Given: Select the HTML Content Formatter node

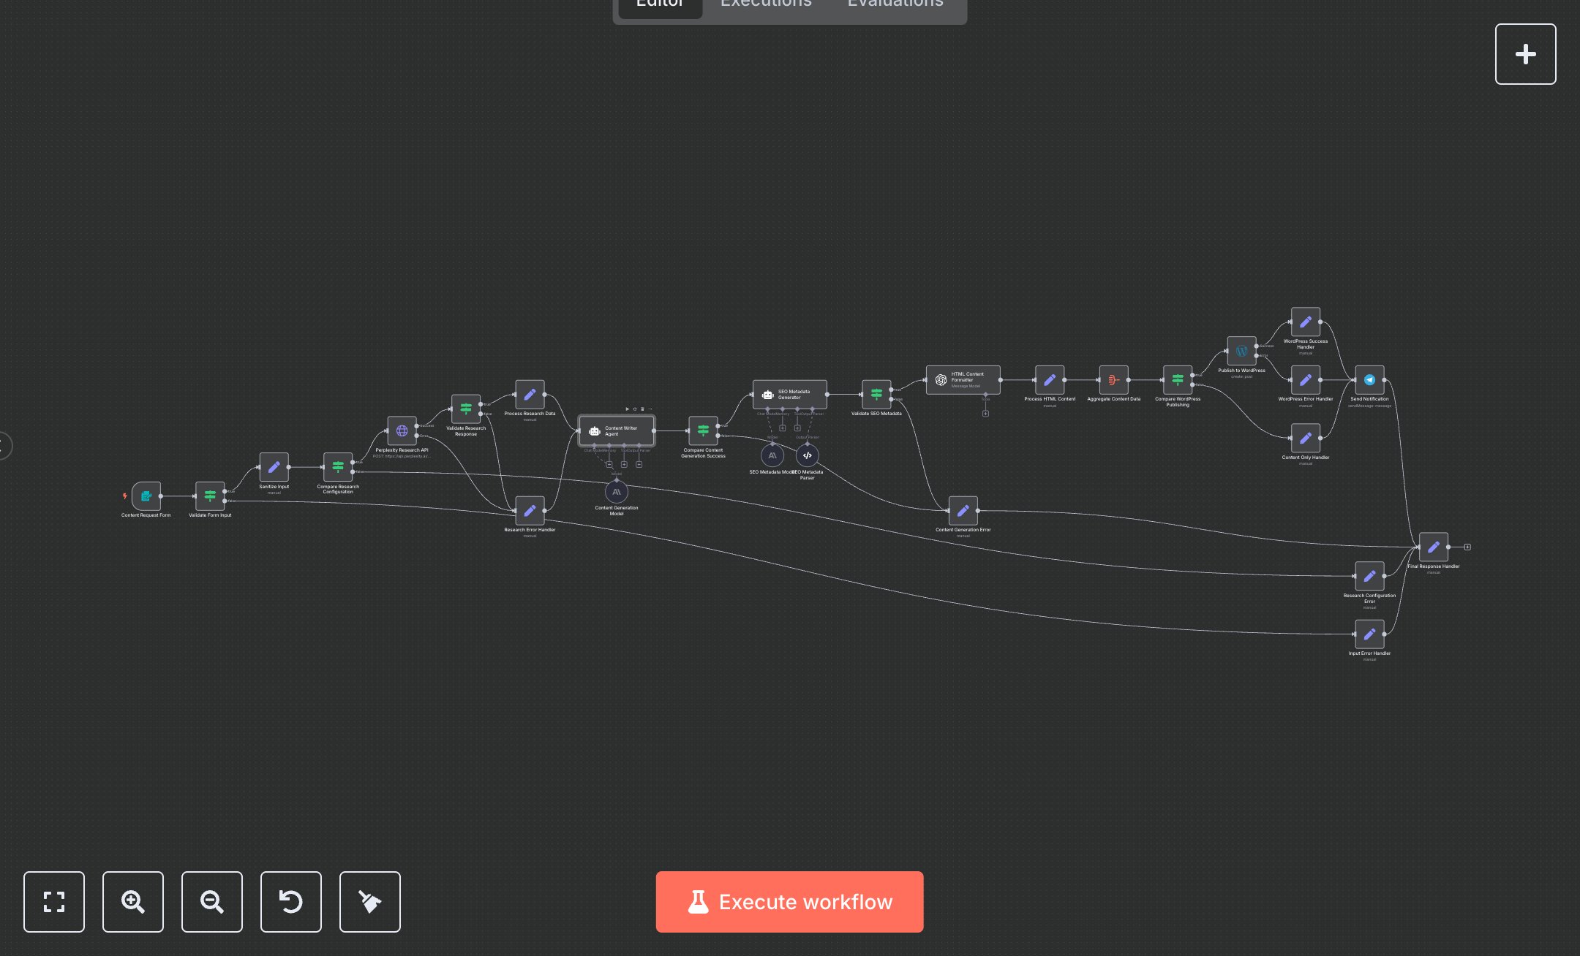Looking at the screenshot, I should point(963,380).
